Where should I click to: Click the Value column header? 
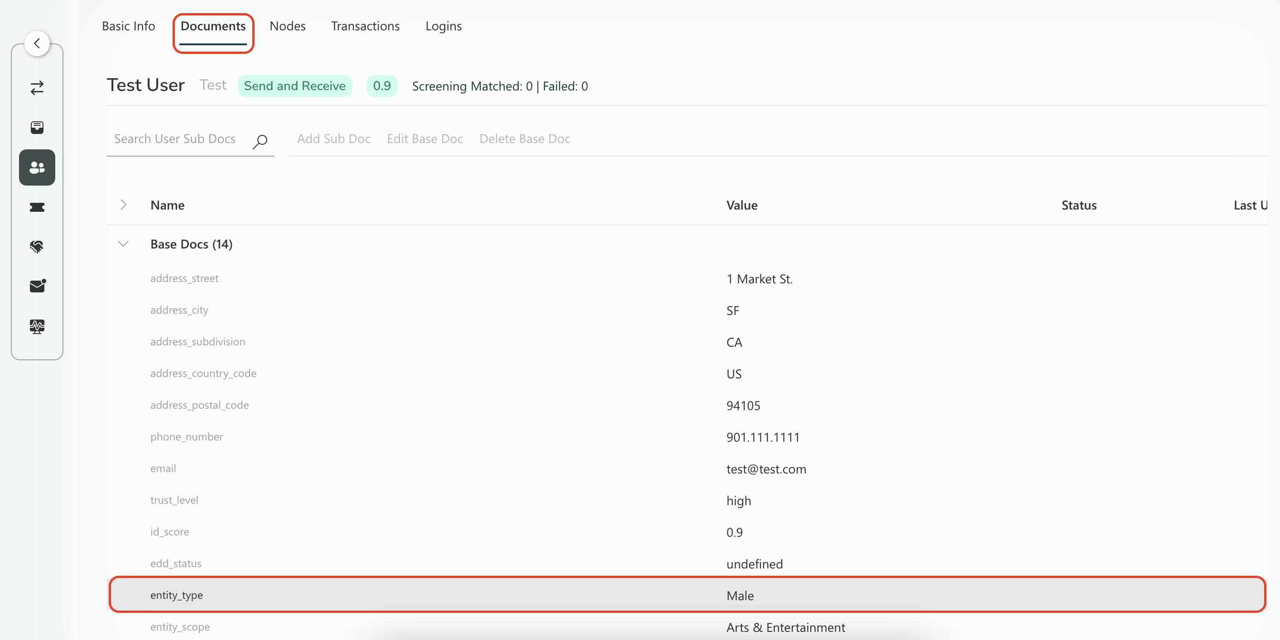coord(742,205)
